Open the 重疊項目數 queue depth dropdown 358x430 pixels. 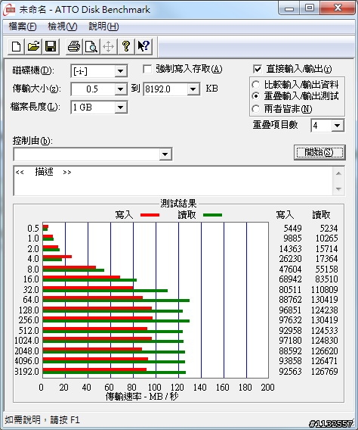(338, 126)
